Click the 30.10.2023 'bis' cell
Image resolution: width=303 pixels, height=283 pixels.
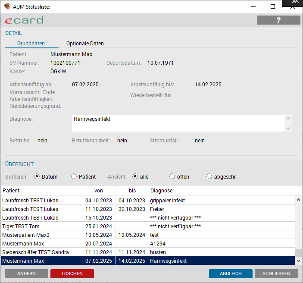coord(132,209)
